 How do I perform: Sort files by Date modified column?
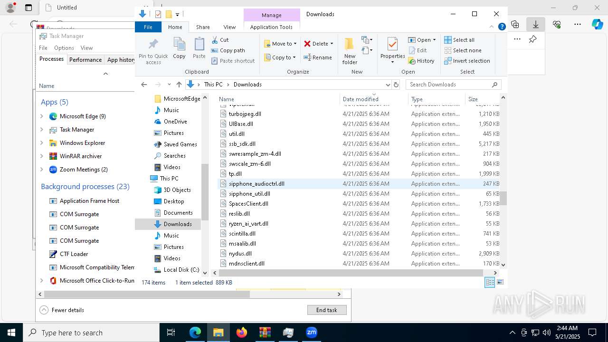374,99
